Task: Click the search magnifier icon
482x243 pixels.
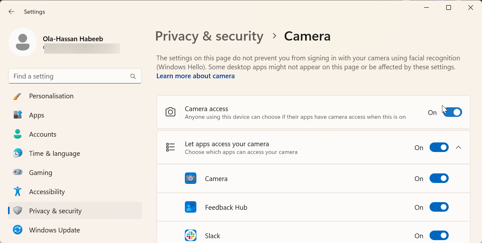Action: [133, 76]
